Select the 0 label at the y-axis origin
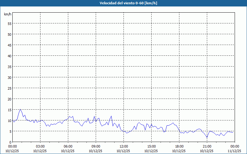 (x=10, y=142)
